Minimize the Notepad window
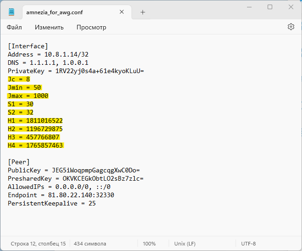The image size is (302, 251). (249, 7)
